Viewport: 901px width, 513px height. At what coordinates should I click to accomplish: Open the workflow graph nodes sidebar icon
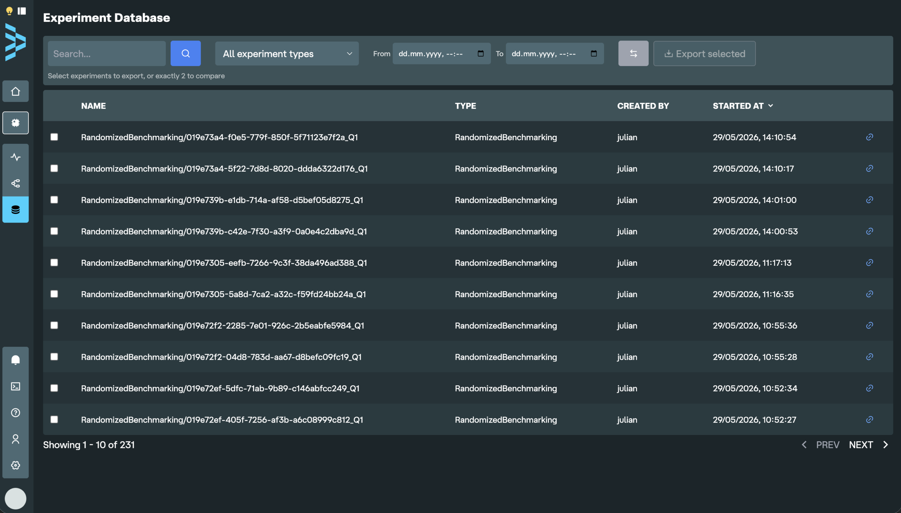15,183
